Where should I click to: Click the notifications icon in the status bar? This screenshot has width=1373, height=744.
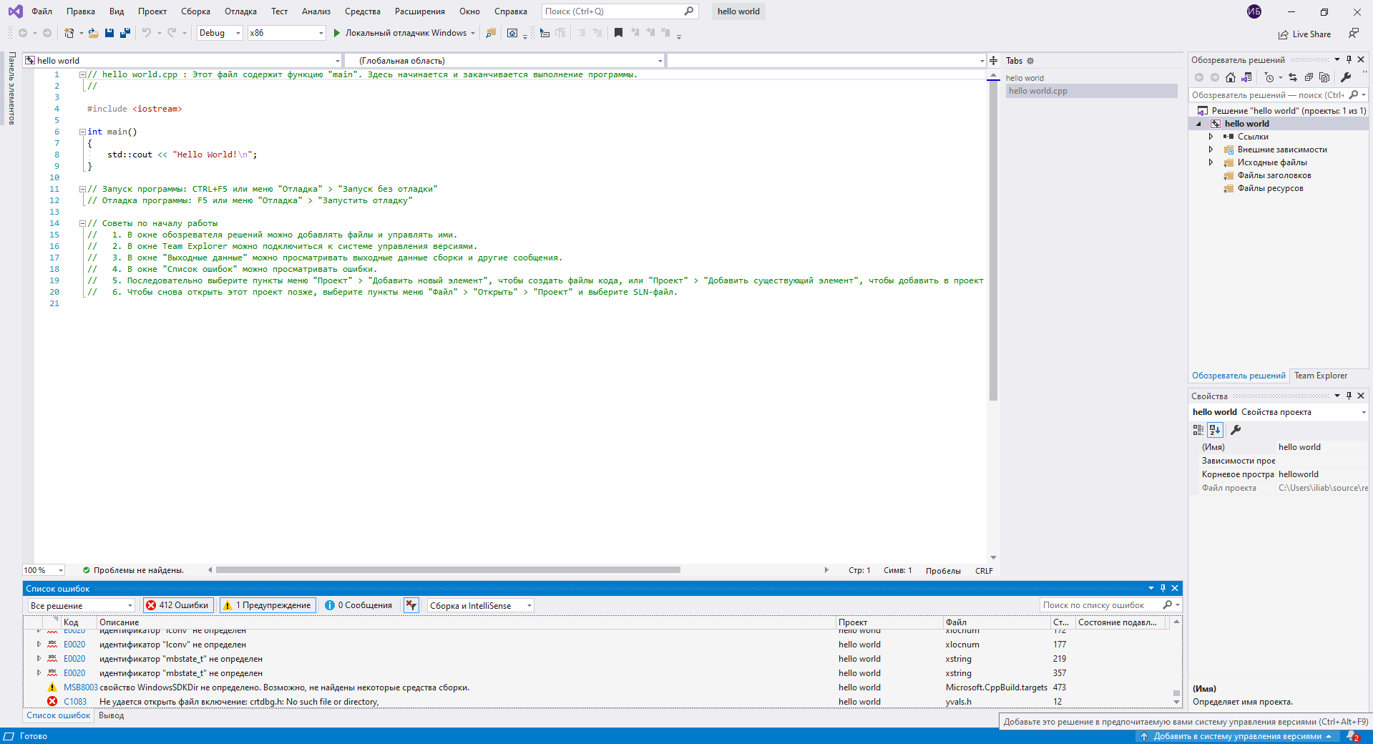(1353, 736)
